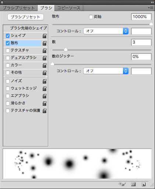Click the 数 slider track
The image size is (155, 189).
click(102, 50)
